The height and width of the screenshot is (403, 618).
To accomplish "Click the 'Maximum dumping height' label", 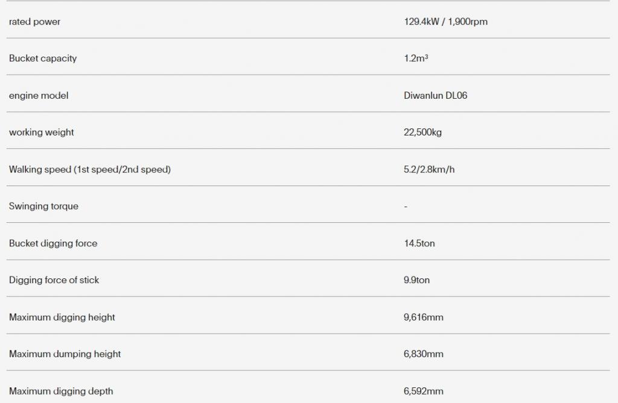I will [x=65, y=354].
